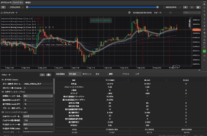Select the upward arrow shape tool
This screenshot has width=207, height=136.
click(204, 40)
